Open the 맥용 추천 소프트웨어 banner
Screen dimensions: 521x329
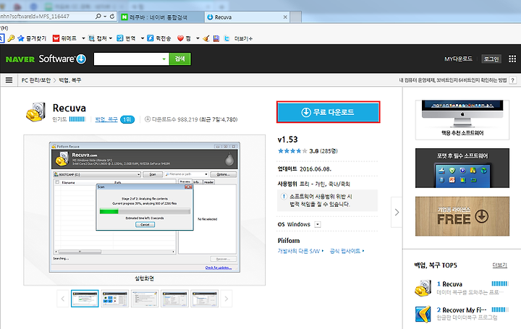[x=462, y=120]
